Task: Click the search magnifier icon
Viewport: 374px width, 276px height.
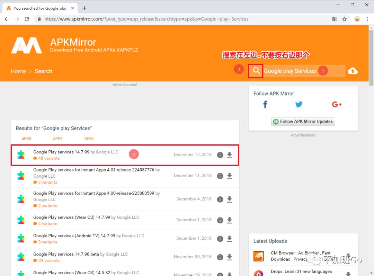Action: point(256,71)
